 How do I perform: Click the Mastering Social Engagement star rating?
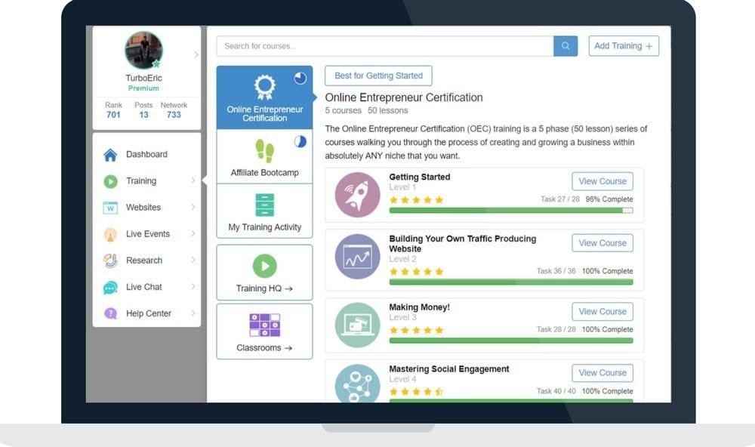click(x=416, y=392)
